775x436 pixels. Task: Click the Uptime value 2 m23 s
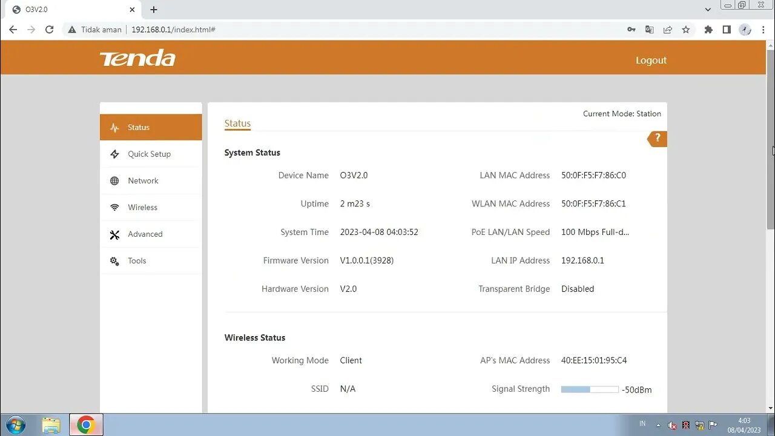coord(355,204)
